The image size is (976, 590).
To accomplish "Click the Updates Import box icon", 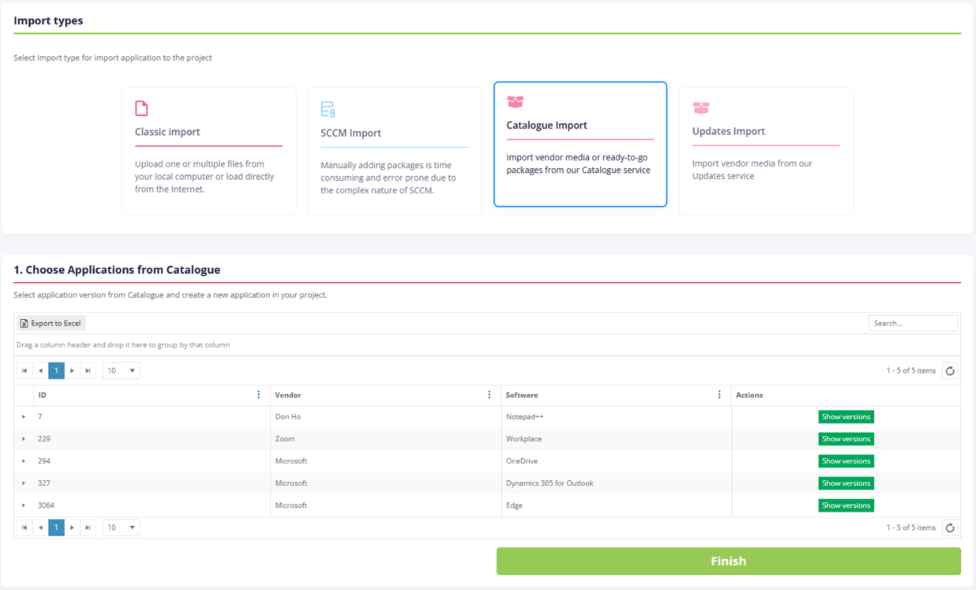I will (x=701, y=108).
